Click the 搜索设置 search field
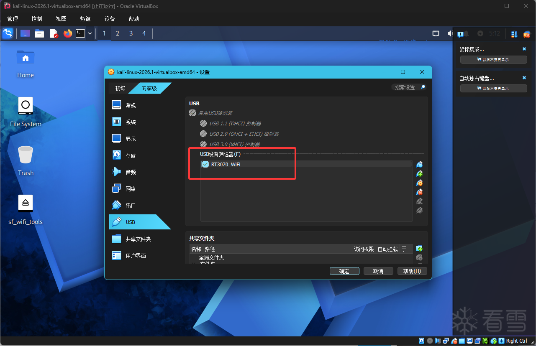Image resolution: width=536 pixels, height=346 pixels. (x=410, y=87)
